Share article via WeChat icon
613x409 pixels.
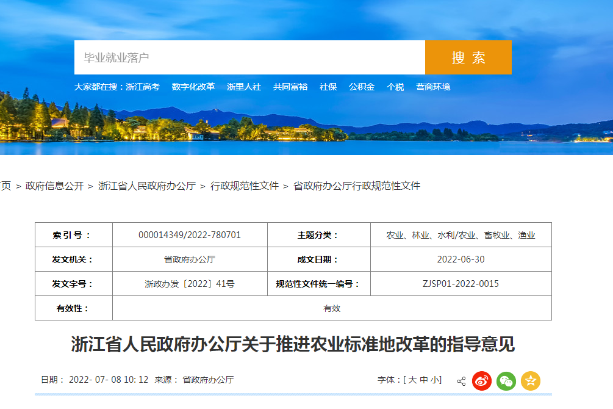click(506, 381)
